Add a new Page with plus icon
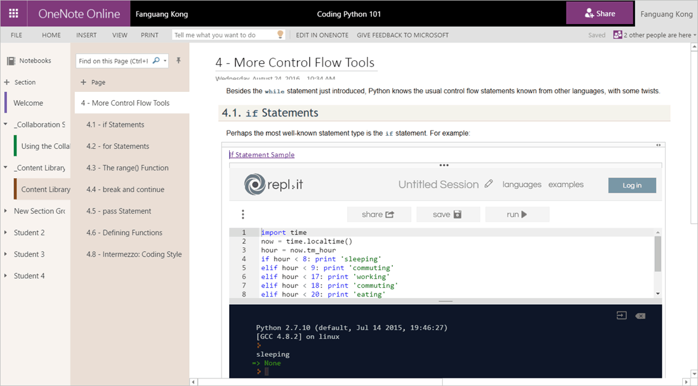Screen dimensions: 698x386 click(x=83, y=82)
